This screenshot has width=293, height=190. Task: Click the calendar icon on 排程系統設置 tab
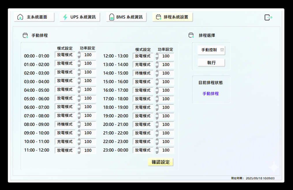point(158,17)
